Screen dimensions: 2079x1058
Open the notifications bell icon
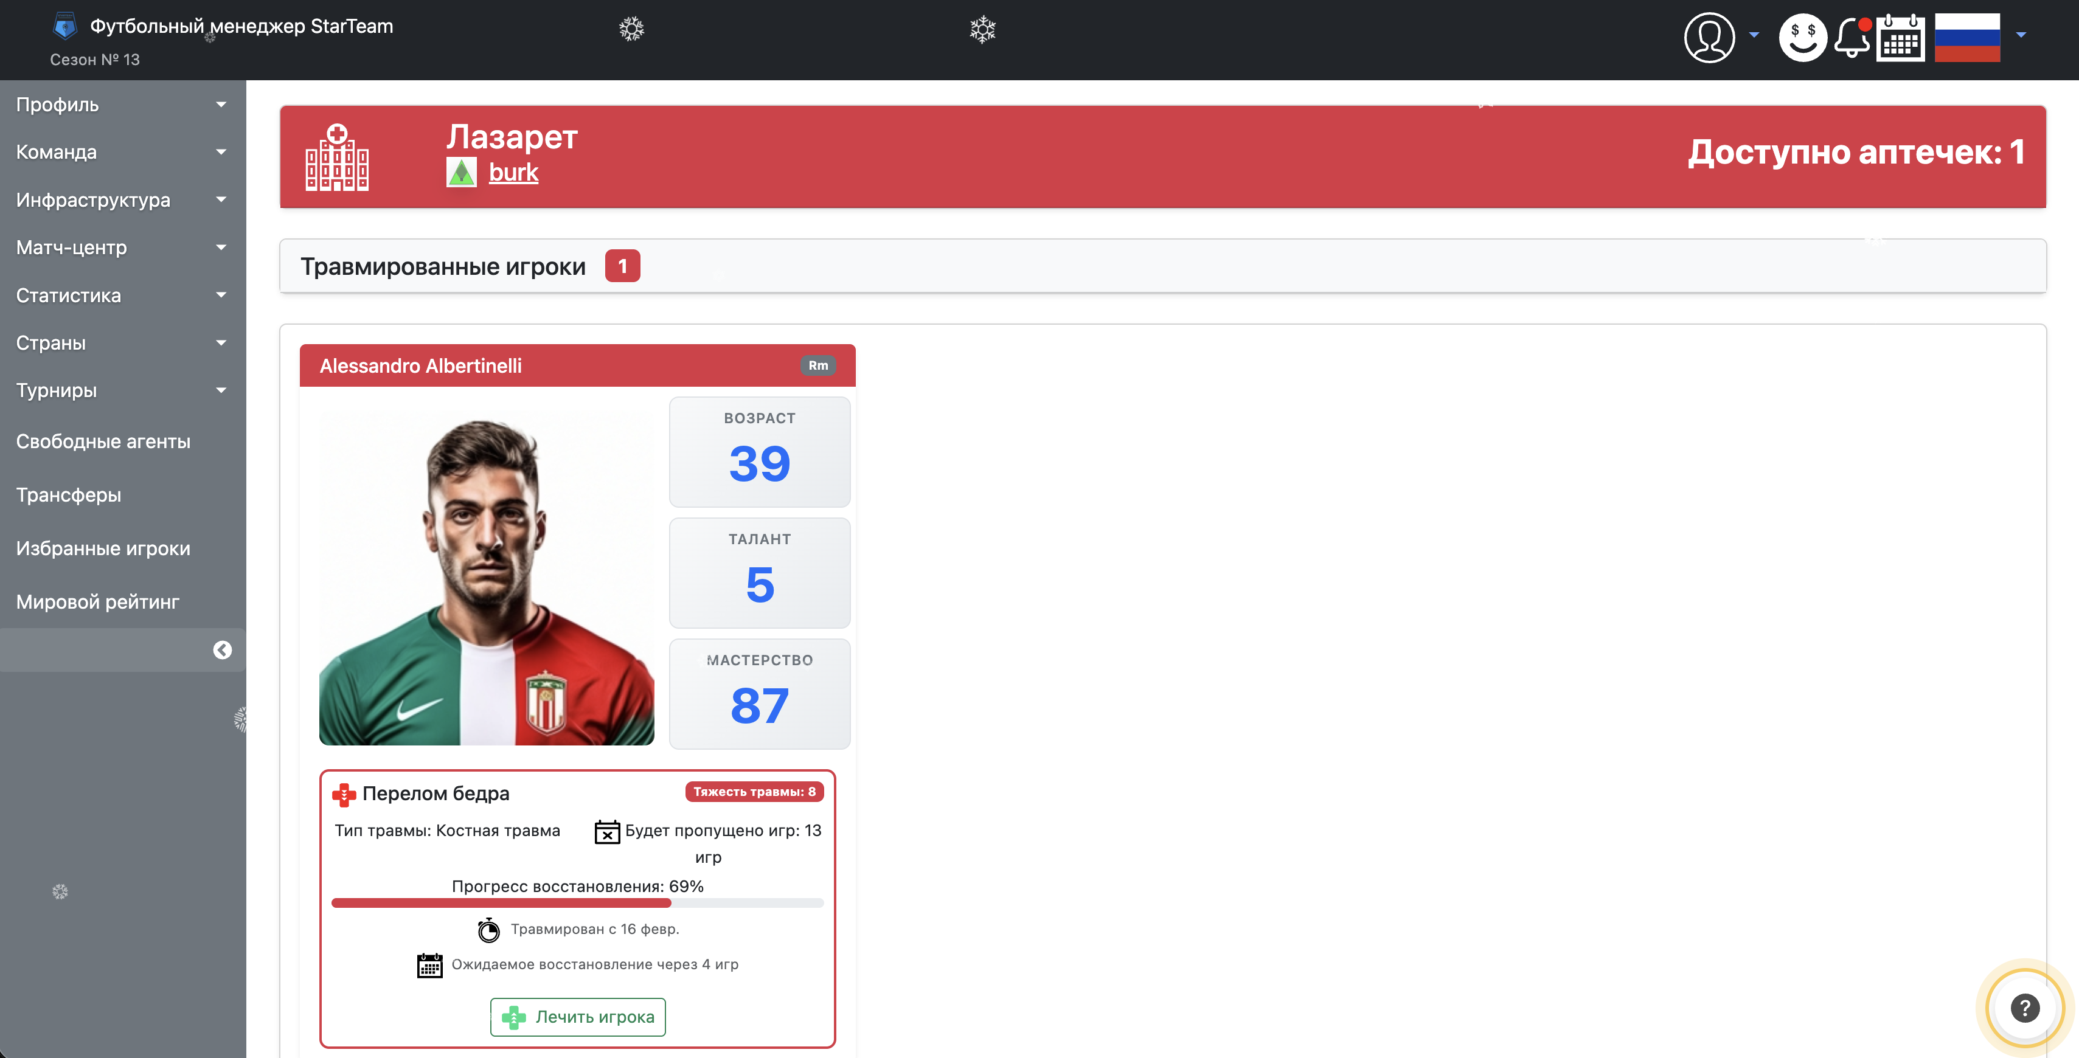1852,36
